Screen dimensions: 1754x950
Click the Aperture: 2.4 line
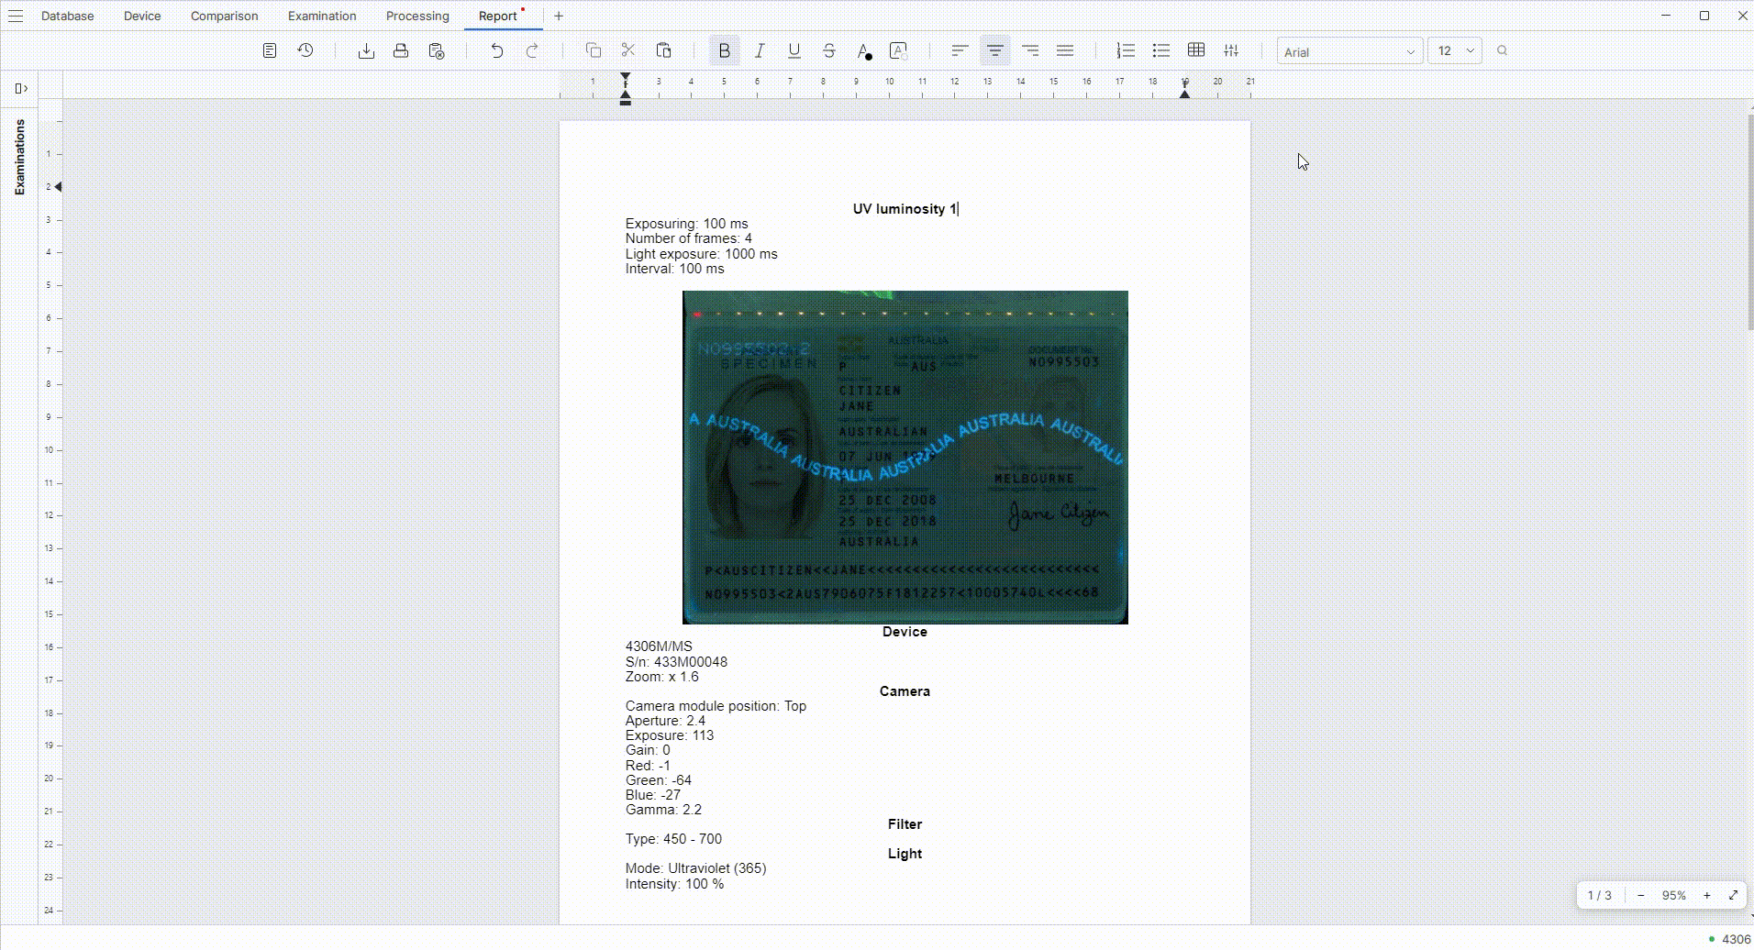pos(665,721)
